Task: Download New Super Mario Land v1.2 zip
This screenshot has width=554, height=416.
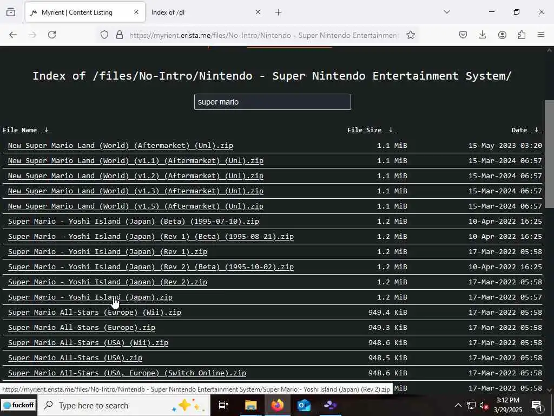Action: (x=136, y=176)
